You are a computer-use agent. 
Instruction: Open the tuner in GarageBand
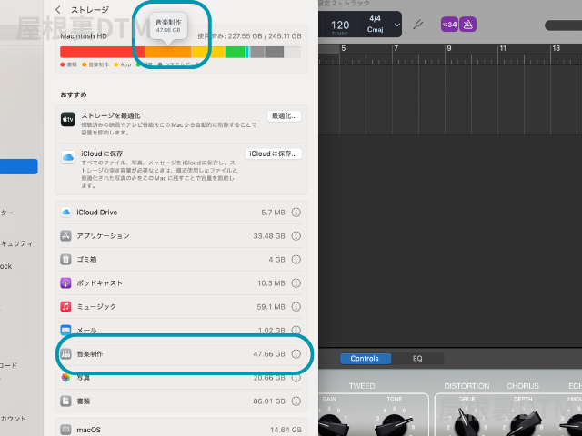point(418,25)
